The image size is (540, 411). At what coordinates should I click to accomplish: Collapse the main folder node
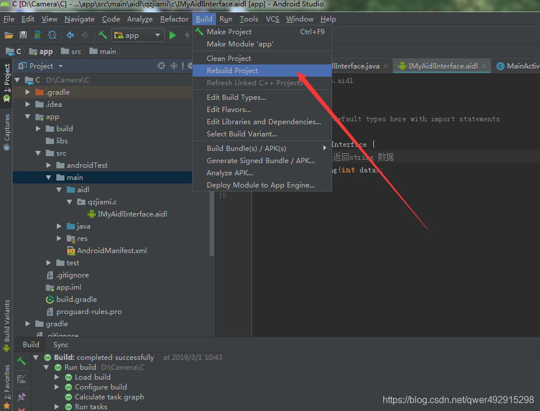tap(49, 178)
